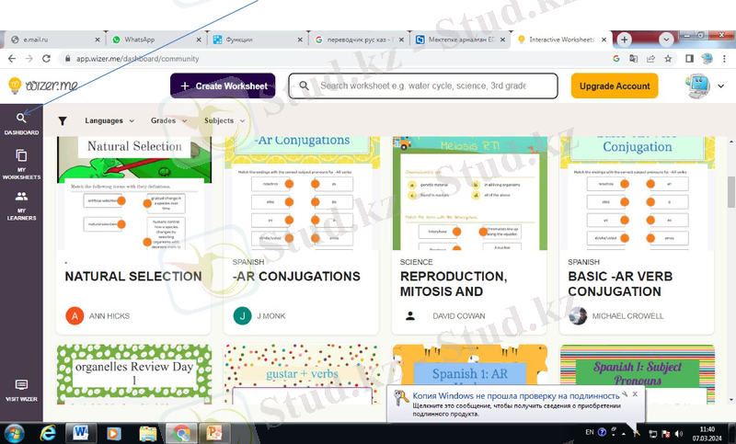Open the Languages filter dropdown
Viewport: 736px width, 444px height.
coord(109,121)
